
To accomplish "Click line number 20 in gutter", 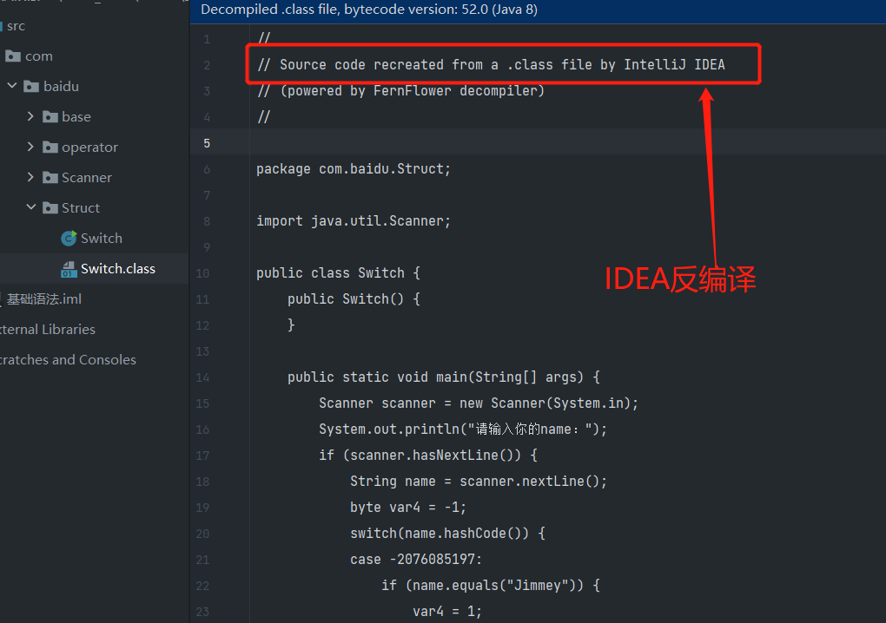I will (202, 534).
